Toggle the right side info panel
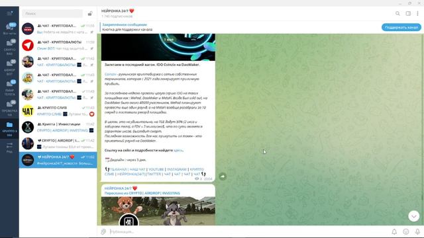Screen dimensions: 424x238 (x=408, y=13)
